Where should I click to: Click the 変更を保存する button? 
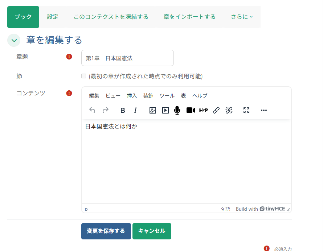coord(106,231)
